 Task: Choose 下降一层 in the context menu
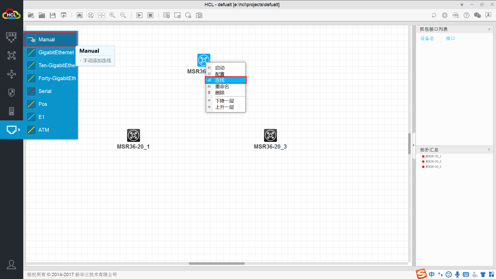click(x=226, y=101)
